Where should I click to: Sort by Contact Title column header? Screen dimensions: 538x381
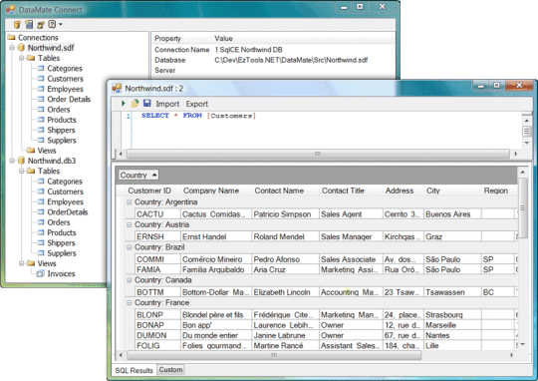tap(343, 190)
